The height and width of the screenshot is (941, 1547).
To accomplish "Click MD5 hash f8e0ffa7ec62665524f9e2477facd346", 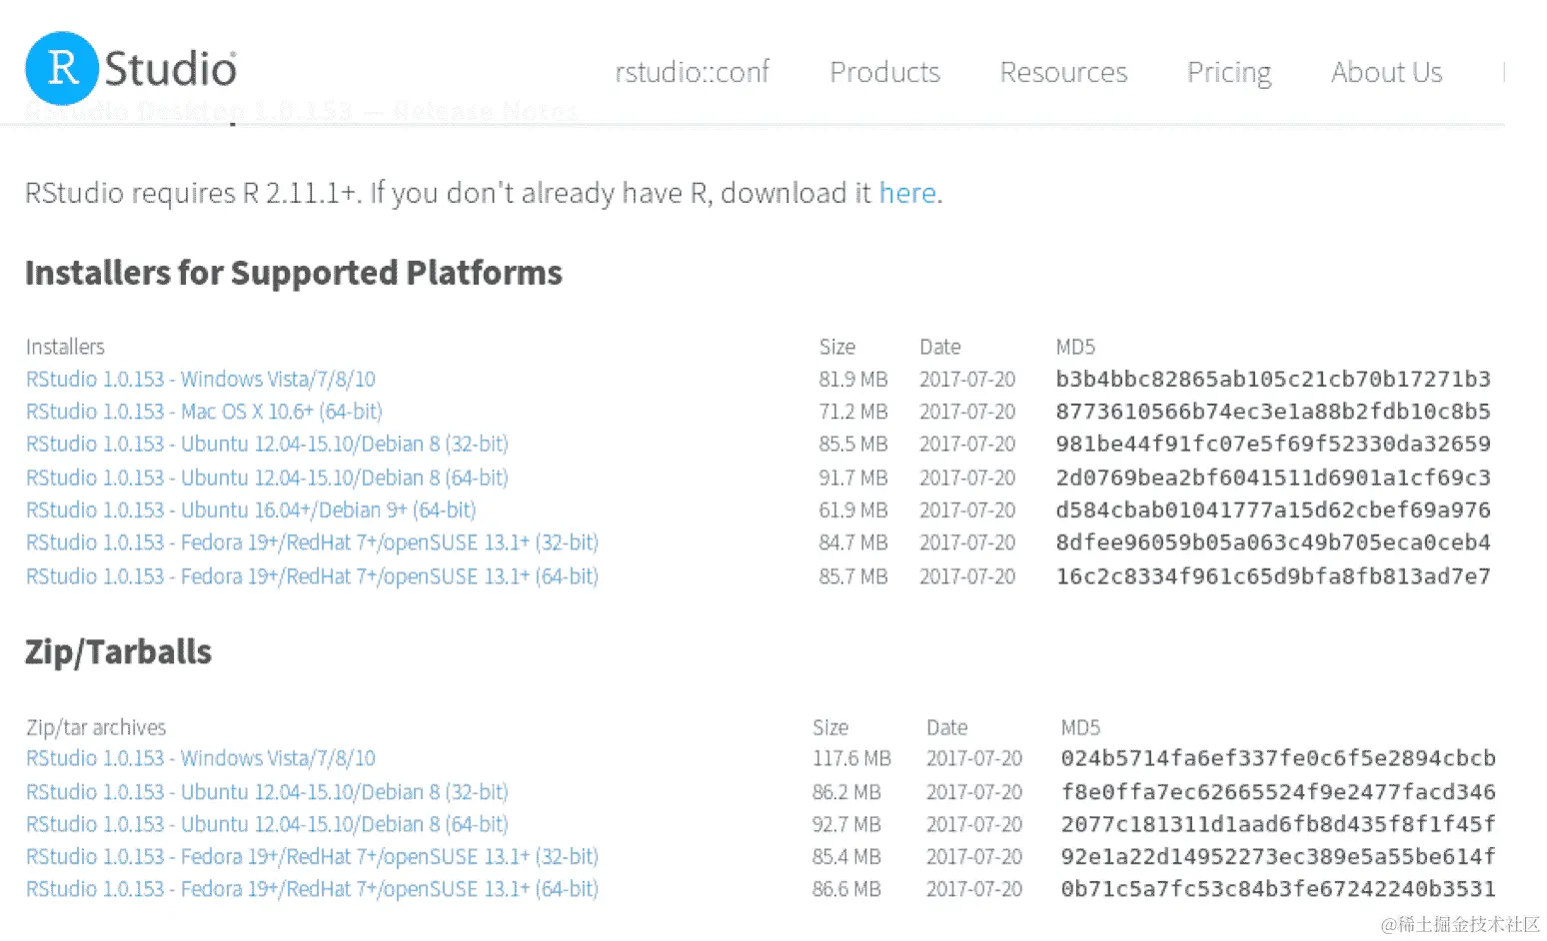I will point(1278,792).
